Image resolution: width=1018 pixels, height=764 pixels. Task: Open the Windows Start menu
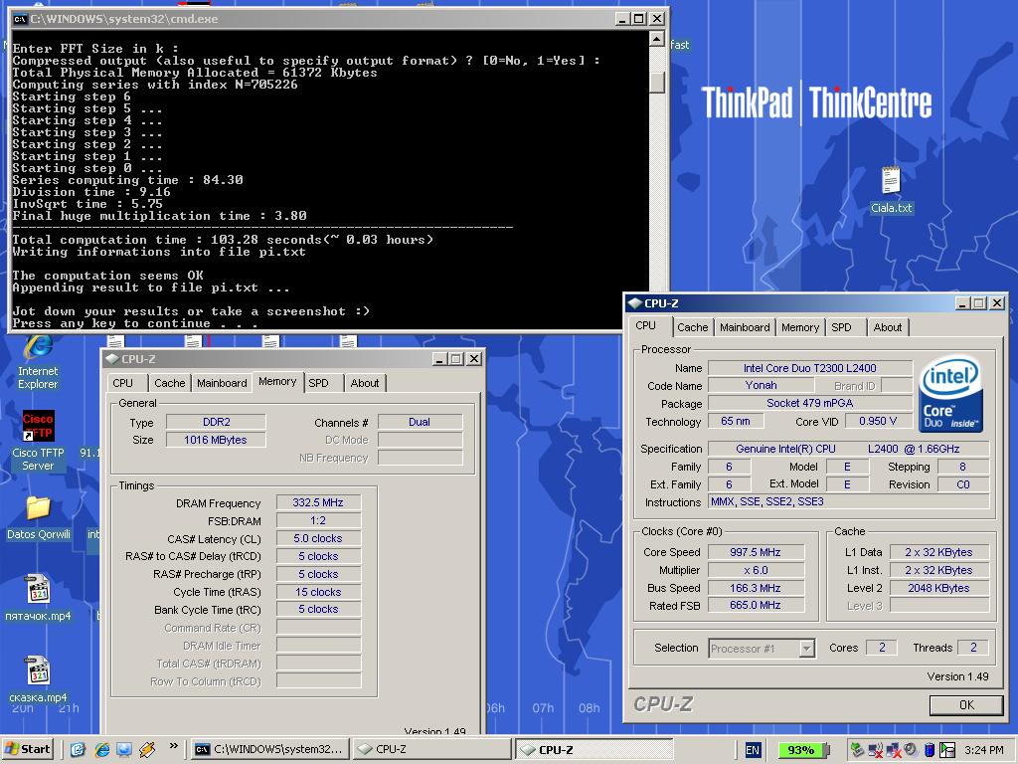(x=27, y=749)
